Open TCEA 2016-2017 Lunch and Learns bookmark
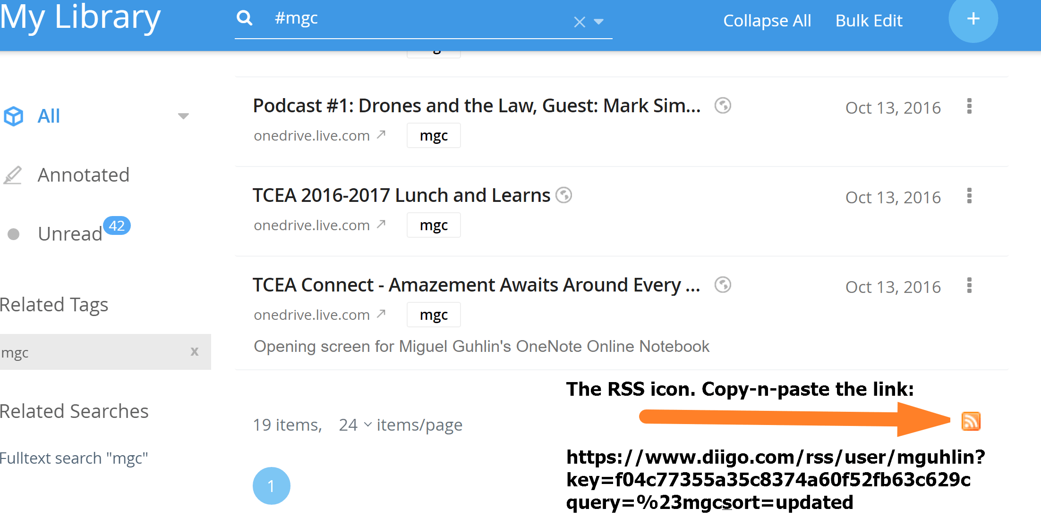 point(401,195)
